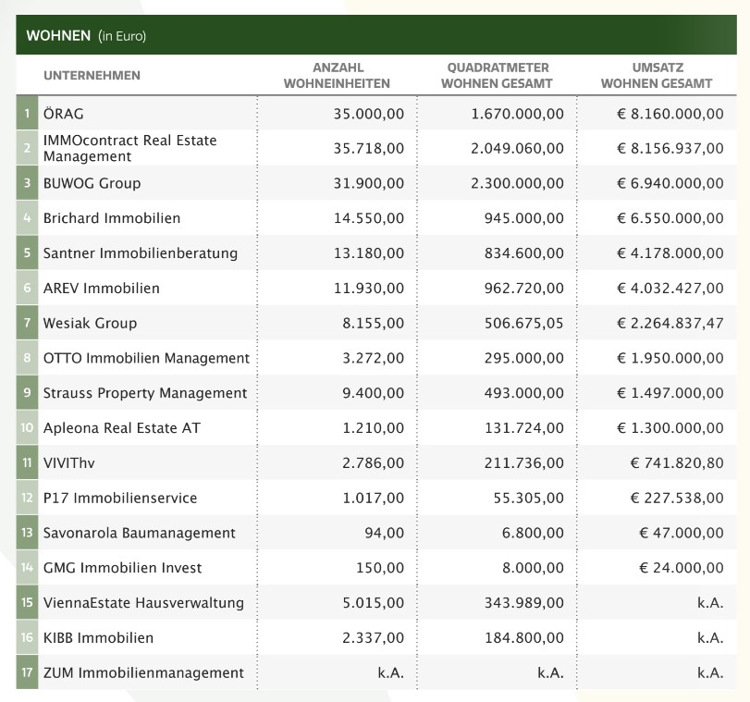Select the UMSATZ WOHNEN GESAMT header

[656, 75]
